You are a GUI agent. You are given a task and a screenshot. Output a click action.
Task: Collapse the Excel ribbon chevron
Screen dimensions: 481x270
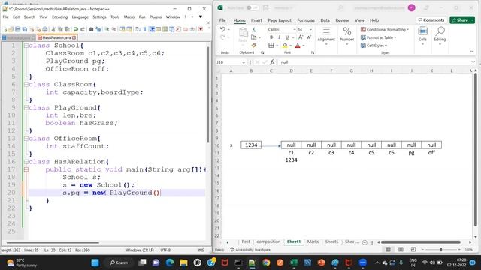pyautogui.click(x=471, y=52)
